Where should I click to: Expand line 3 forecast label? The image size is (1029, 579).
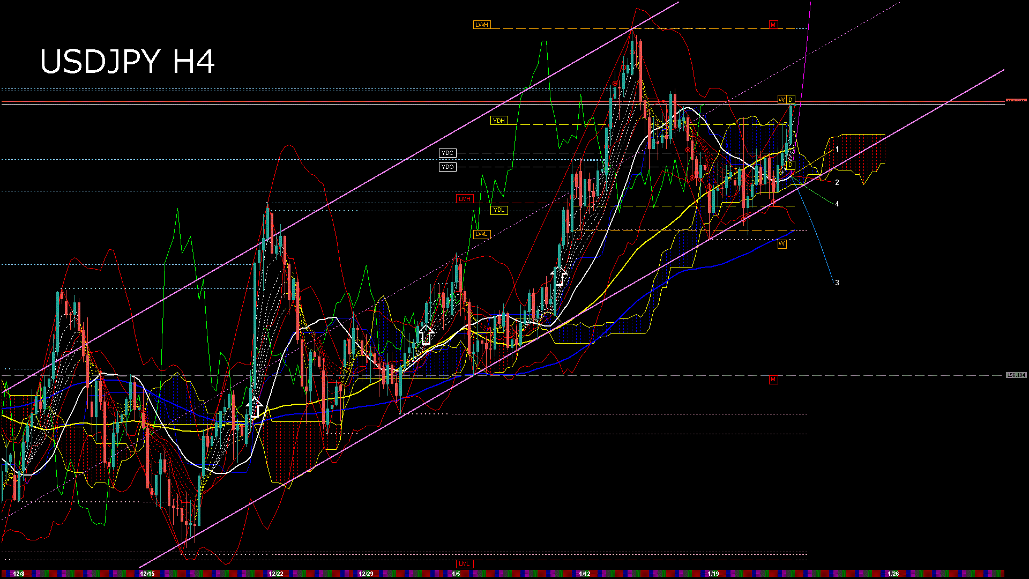pyautogui.click(x=838, y=281)
